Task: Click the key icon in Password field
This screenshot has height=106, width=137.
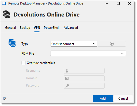Action: click(67, 86)
